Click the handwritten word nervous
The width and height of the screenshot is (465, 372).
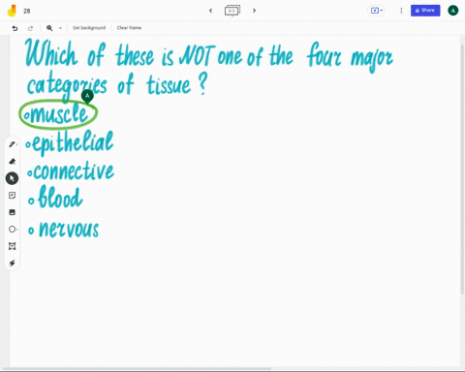(x=69, y=230)
